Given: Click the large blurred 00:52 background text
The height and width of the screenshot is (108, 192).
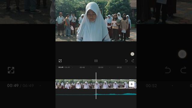Looking at the screenshot, I should (x=151, y=85).
